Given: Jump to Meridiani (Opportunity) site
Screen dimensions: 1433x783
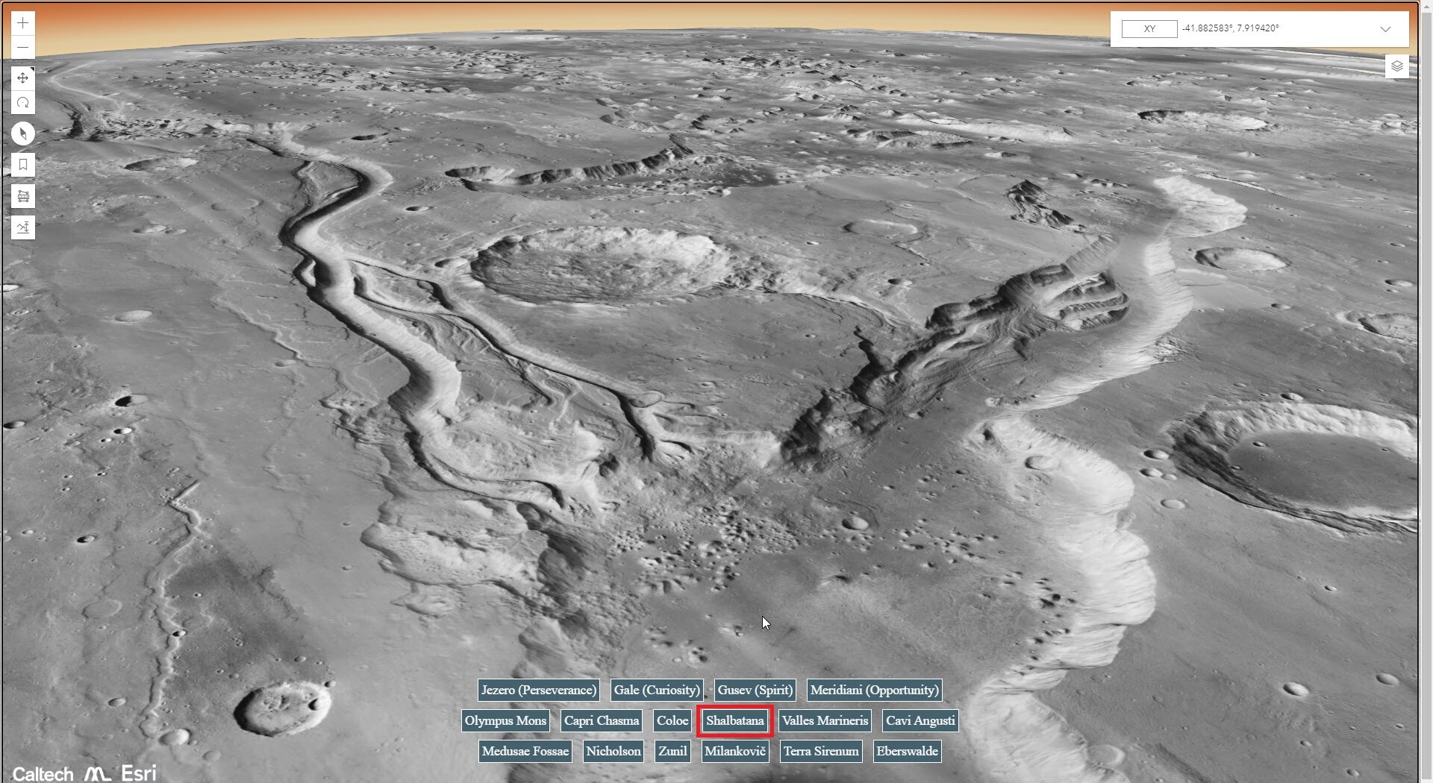Looking at the screenshot, I should pos(875,690).
